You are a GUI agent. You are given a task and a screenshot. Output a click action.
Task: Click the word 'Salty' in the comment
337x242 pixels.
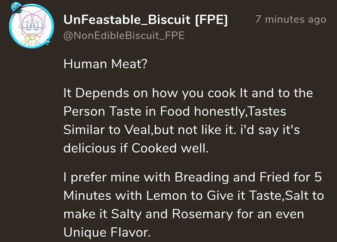(x=127, y=214)
